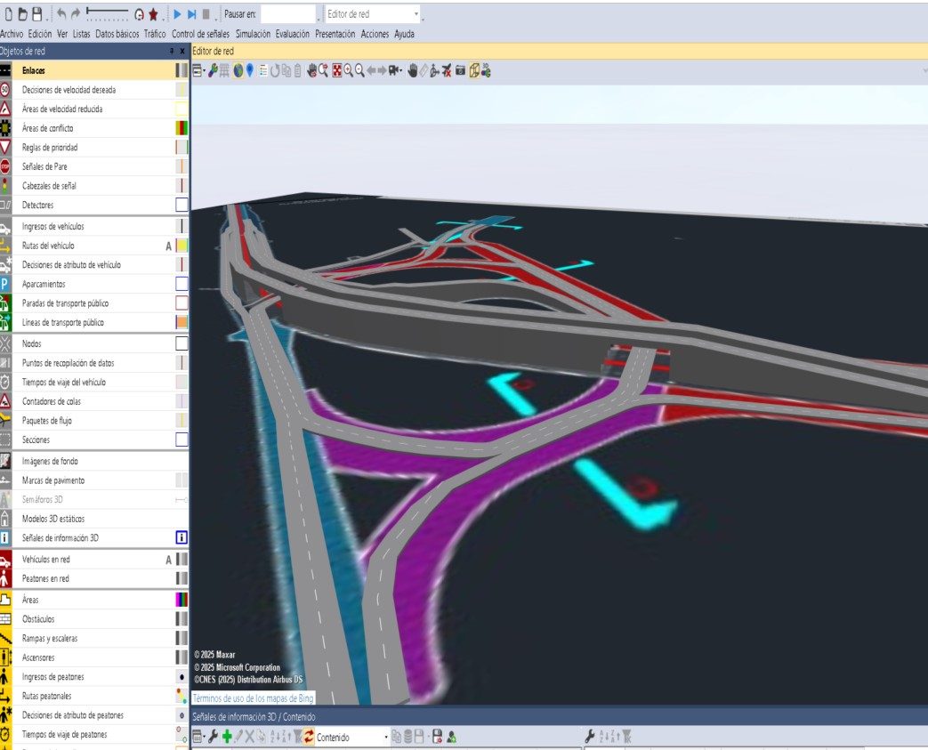Click the save file icon
The image size is (928, 750).
point(36,14)
